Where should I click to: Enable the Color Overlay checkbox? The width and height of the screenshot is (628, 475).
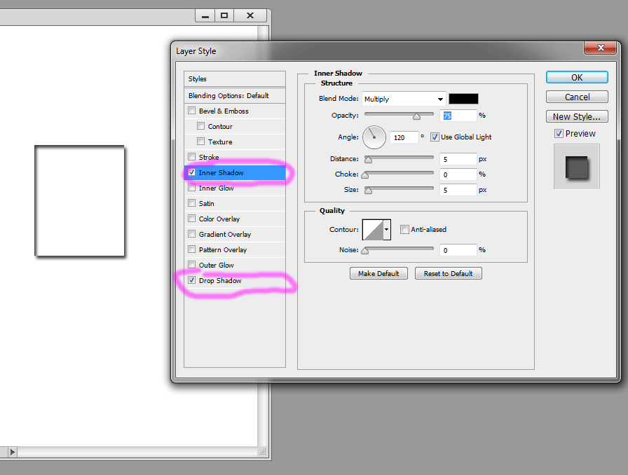click(x=192, y=219)
